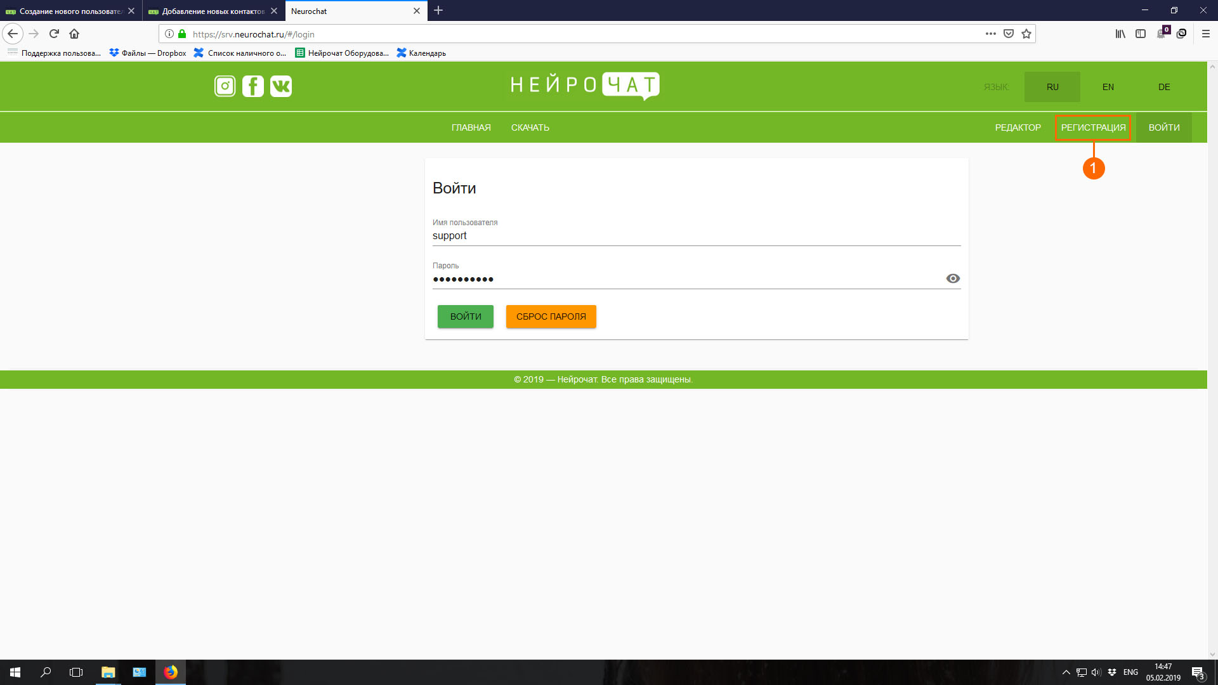
Task: Click the СБРОС ПАРОЛЯ button
Action: point(551,316)
